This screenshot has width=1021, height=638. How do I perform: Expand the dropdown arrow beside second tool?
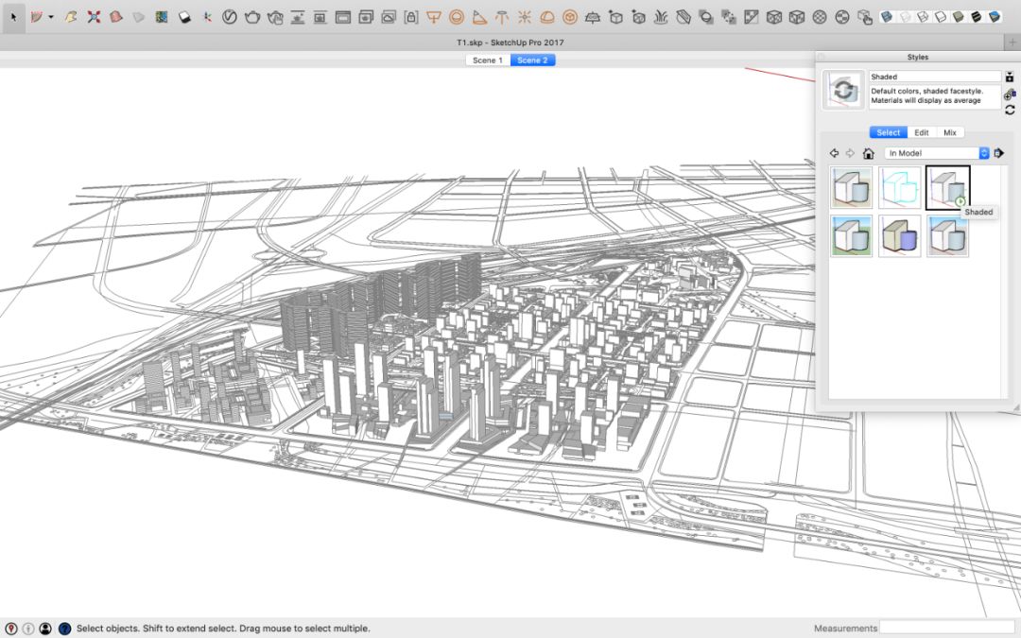(51, 18)
